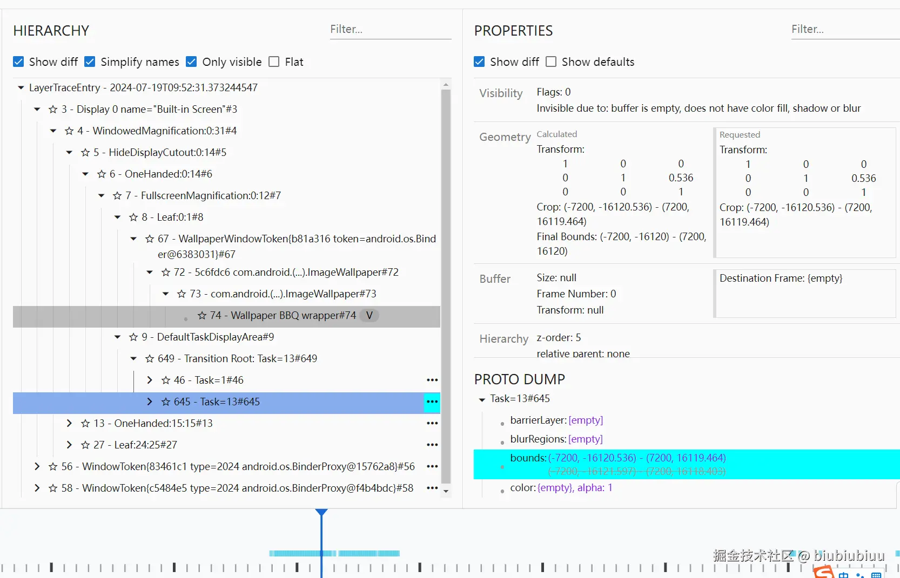Viewport: 900px width, 578px height.
Task: Collapse the FullscreenMagnification:0:12#7 node
Action: point(101,195)
